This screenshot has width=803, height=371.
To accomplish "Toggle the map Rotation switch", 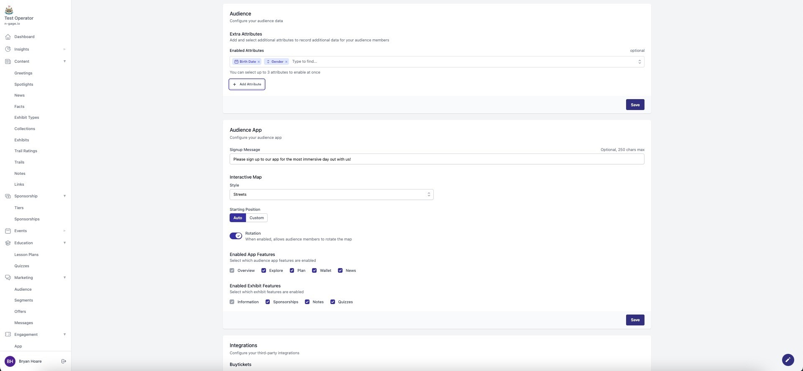I will tap(236, 236).
